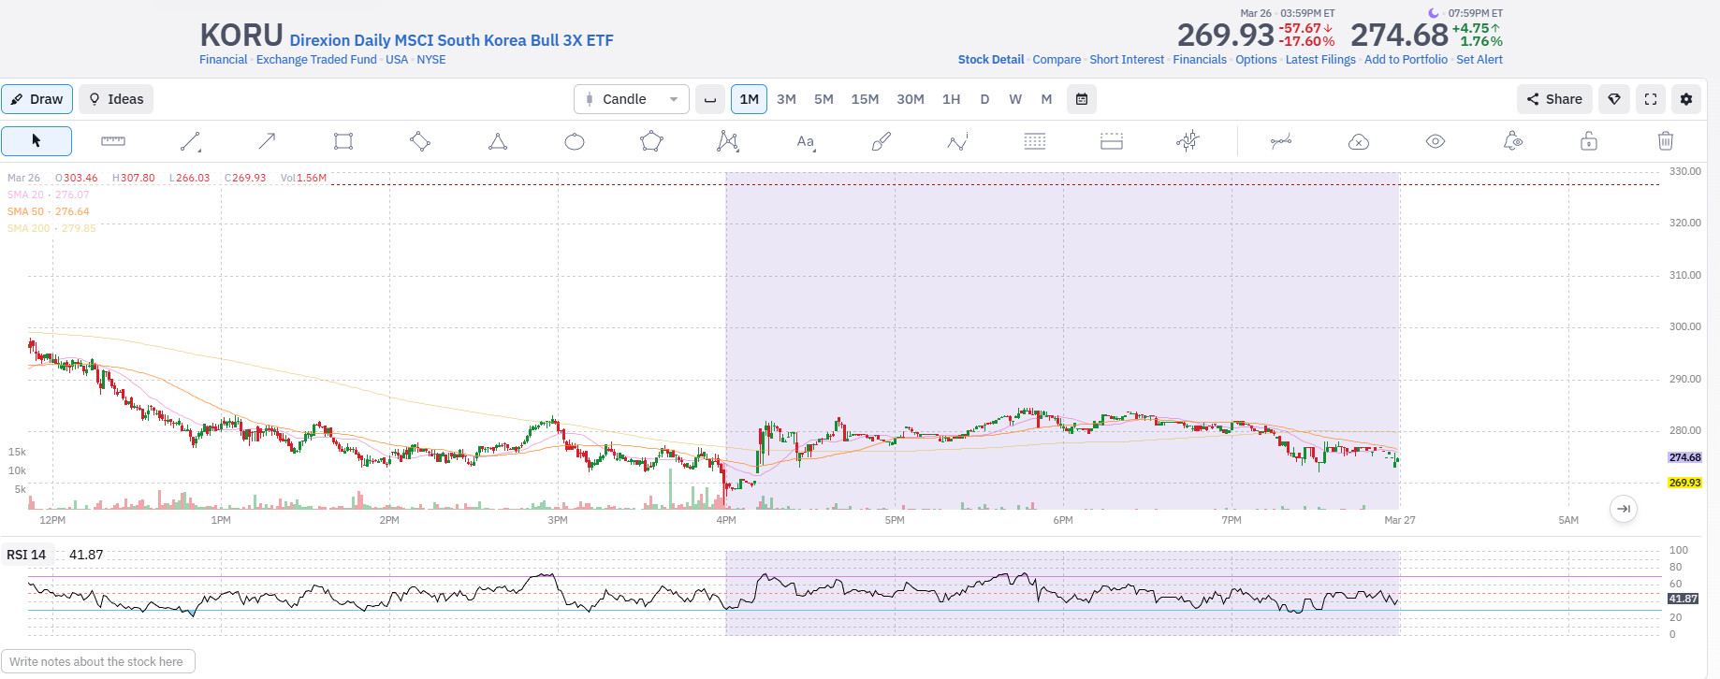Choose the ellipse drawing tool
Image resolution: width=1720 pixels, height=679 pixels.
575,141
